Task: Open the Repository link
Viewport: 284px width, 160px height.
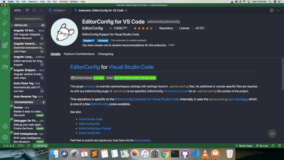Action: click(x=166, y=28)
